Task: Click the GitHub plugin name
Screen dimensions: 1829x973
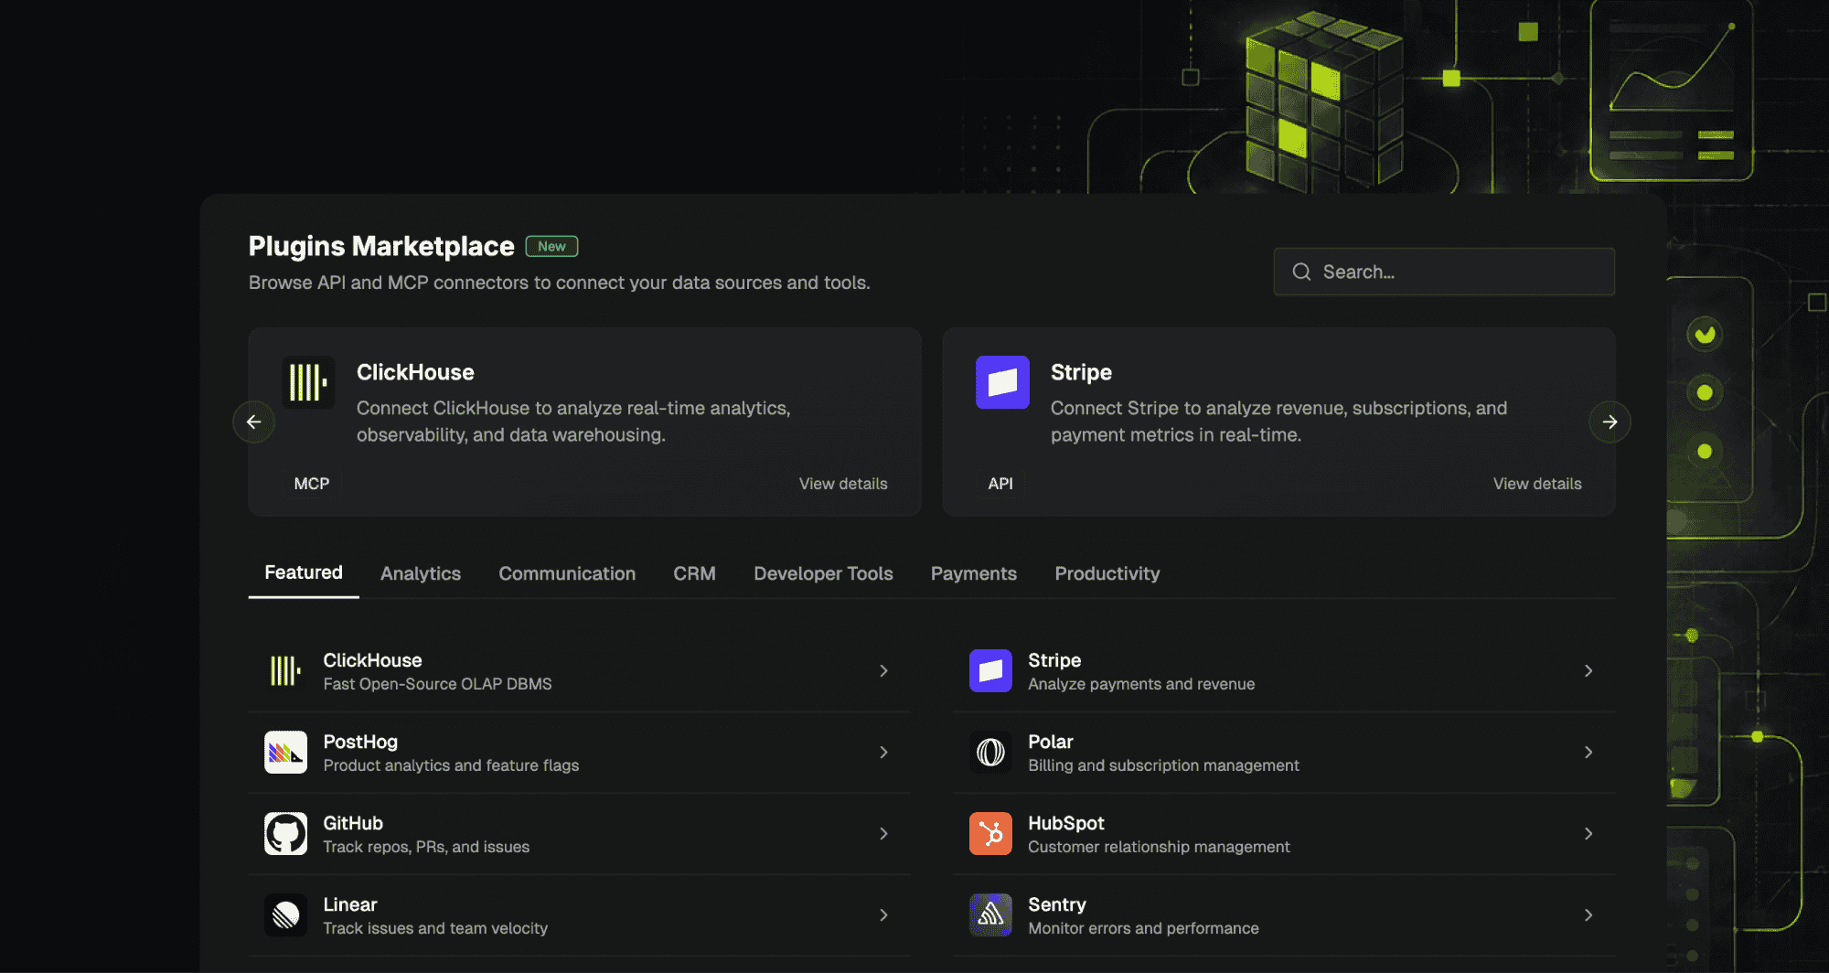Action: (353, 823)
